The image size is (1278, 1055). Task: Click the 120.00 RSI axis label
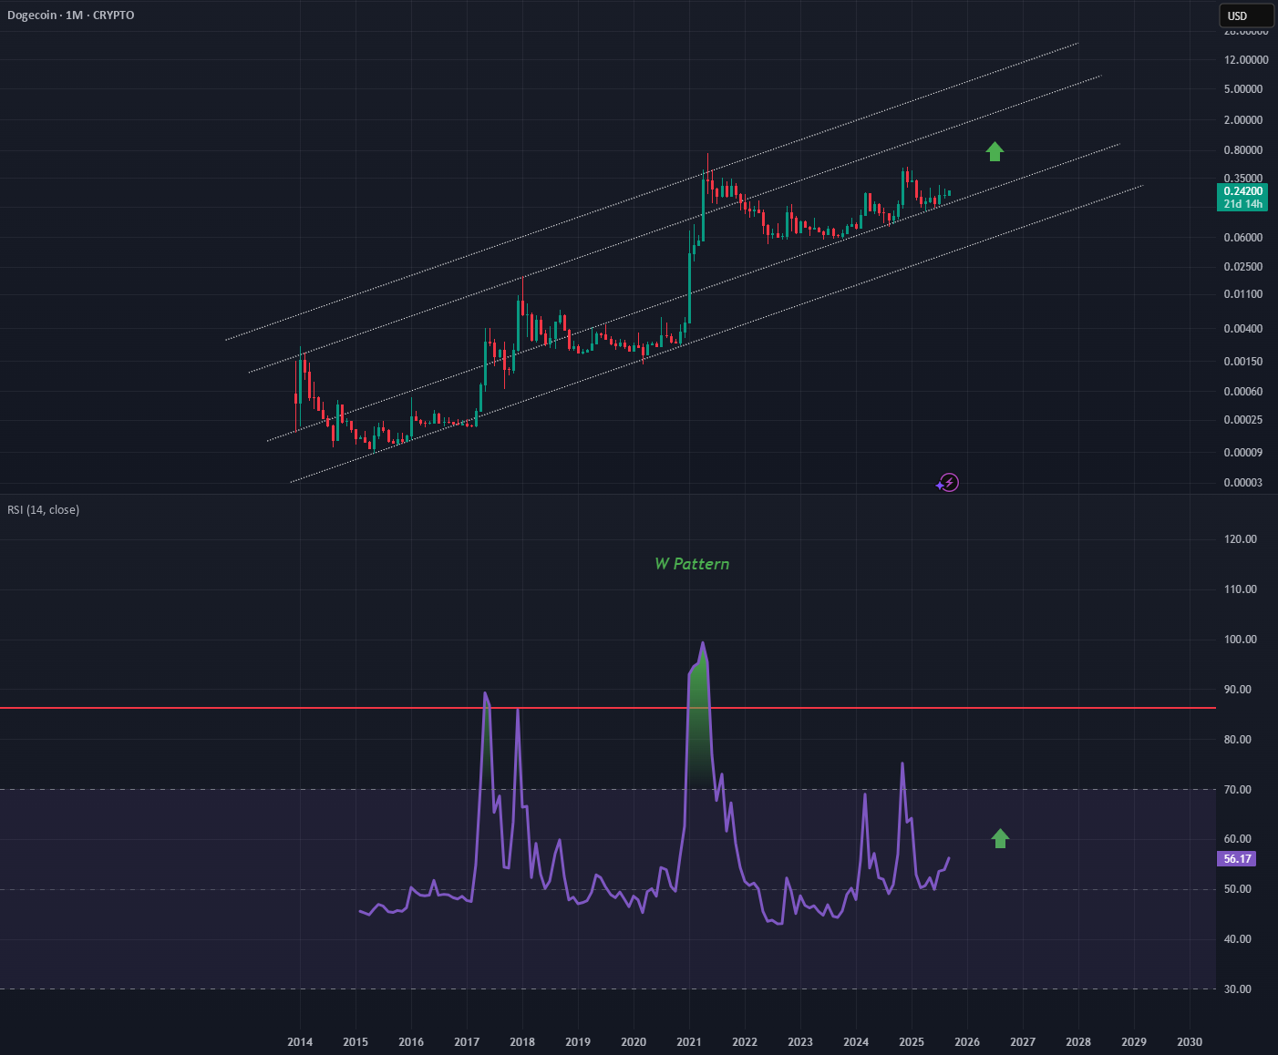1241,539
